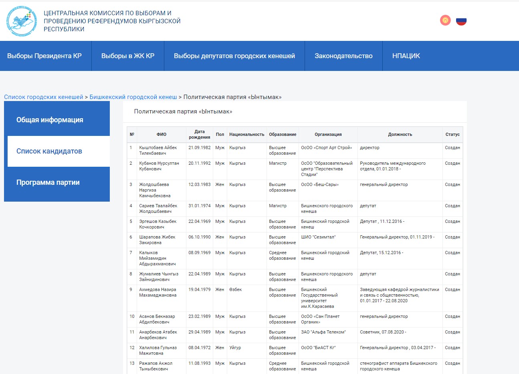The height and width of the screenshot is (374, 519).
Task: Select the Список кандидатов sidebar tab
Action: (x=49, y=151)
